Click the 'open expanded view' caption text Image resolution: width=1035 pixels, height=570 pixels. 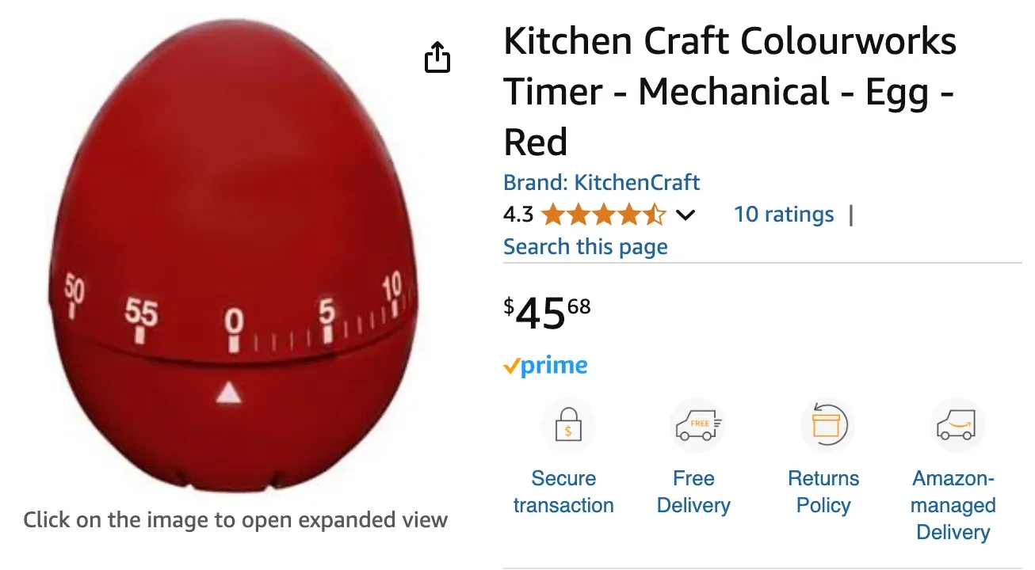pyautogui.click(x=235, y=520)
